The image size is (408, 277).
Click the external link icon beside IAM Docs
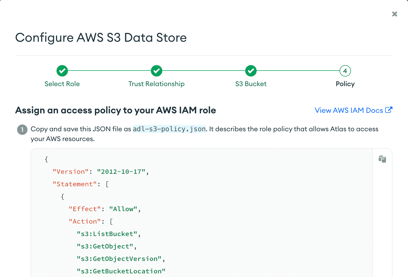click(x=389, y=110)
